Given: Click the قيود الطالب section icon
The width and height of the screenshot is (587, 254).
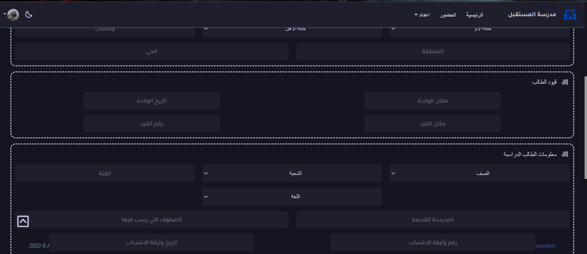Looking at the screenshot, I should (x=565, y=82).
